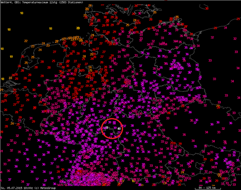Click the Wetter4 product name in the header
241x190 pixels.
7,2
